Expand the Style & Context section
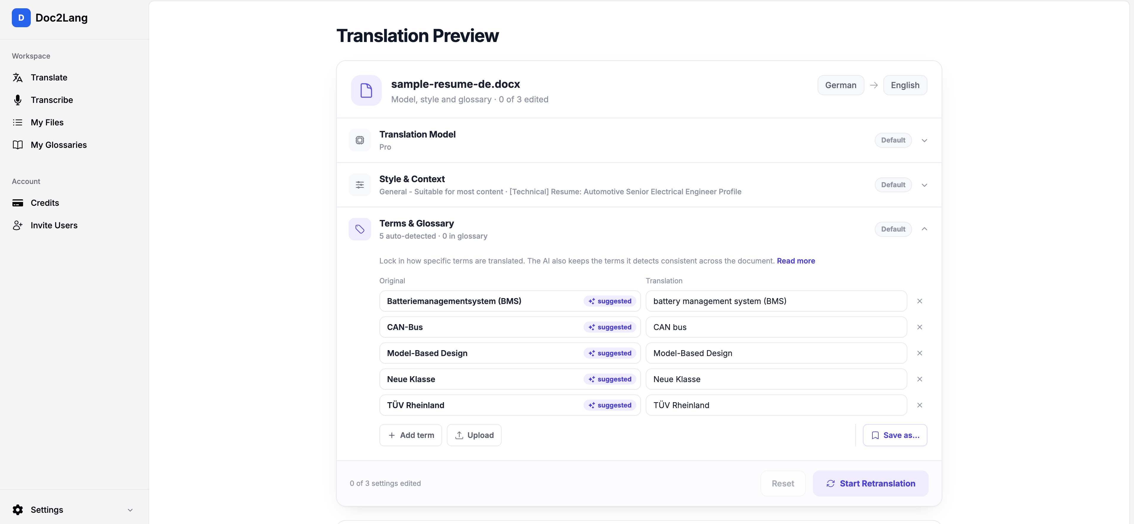 pyautogui.click(x=924, y=185)
